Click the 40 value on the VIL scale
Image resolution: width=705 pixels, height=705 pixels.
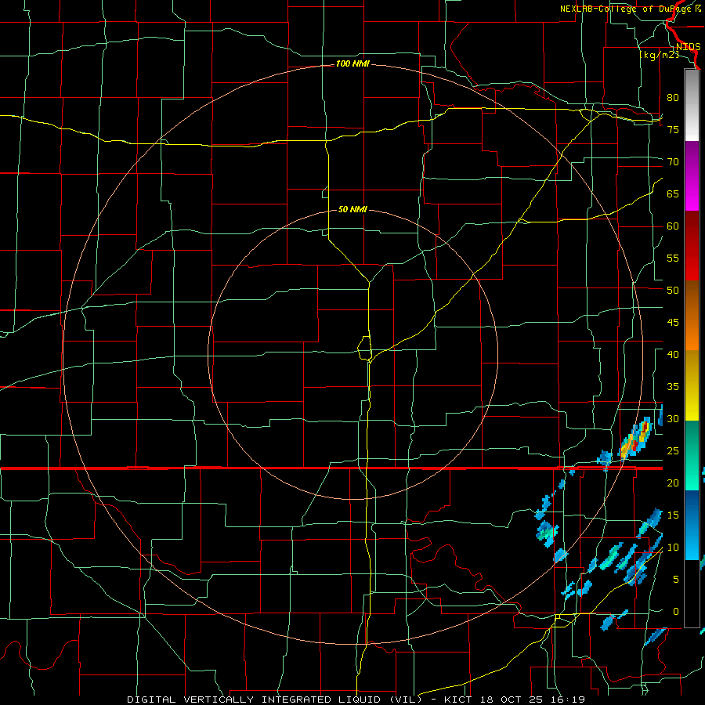pyautogui.click(x=673, y=354)
